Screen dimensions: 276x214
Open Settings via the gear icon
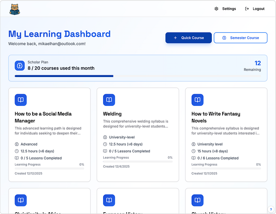[216, 9]
